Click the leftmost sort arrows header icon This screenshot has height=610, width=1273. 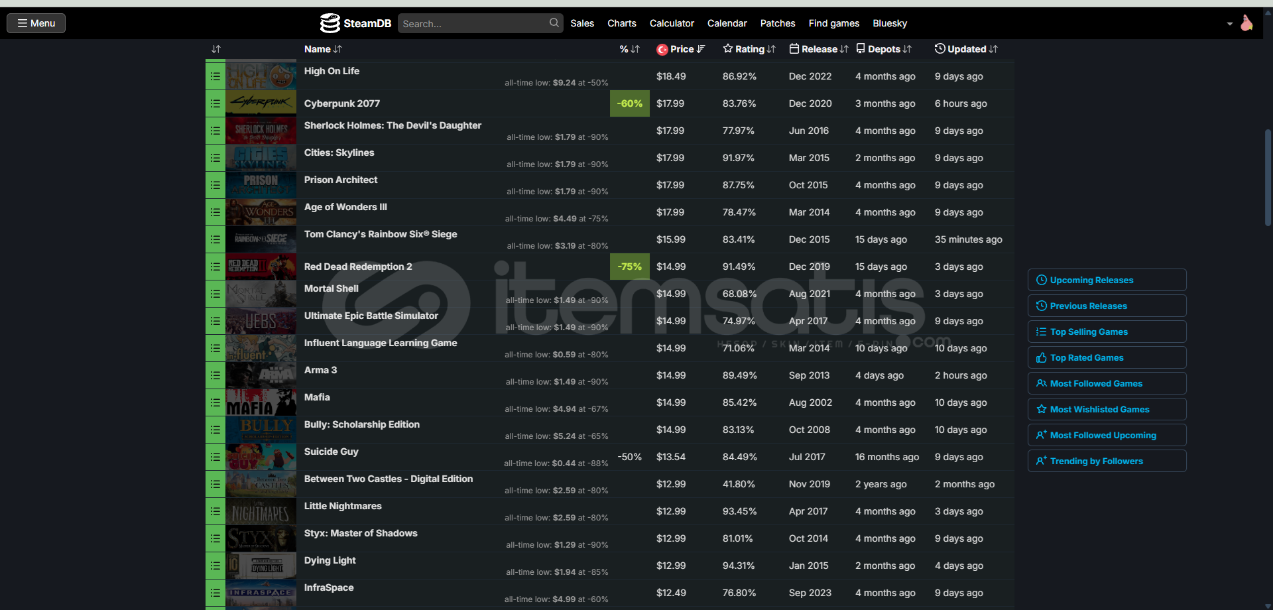(215, 49)
